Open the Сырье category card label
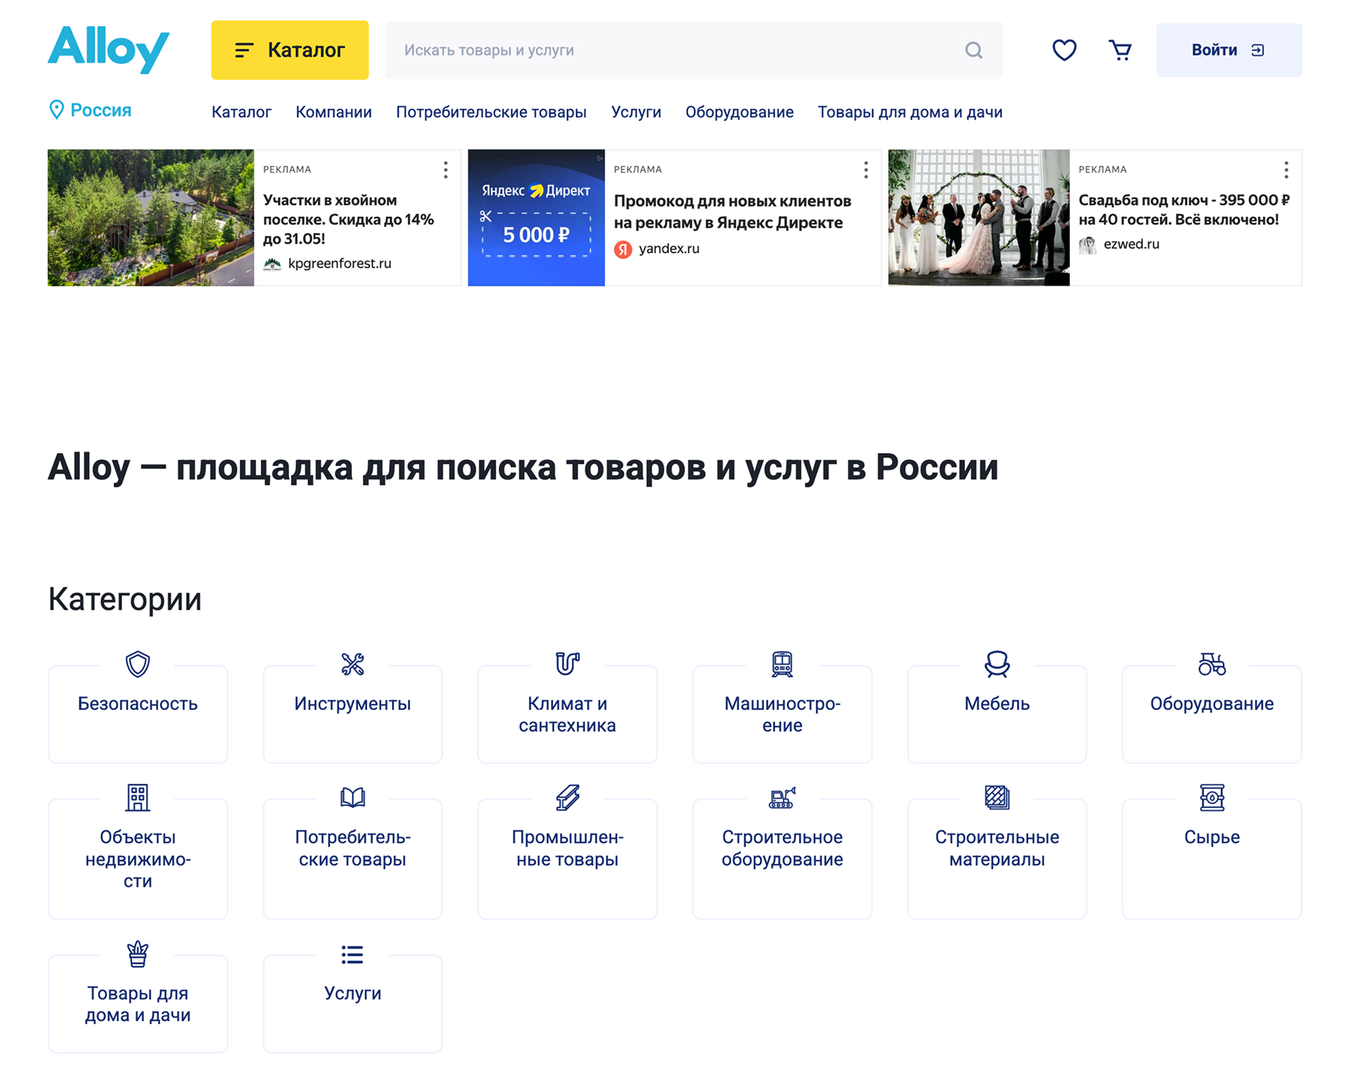The image size is (1357, 1089). click(1211, 837)
